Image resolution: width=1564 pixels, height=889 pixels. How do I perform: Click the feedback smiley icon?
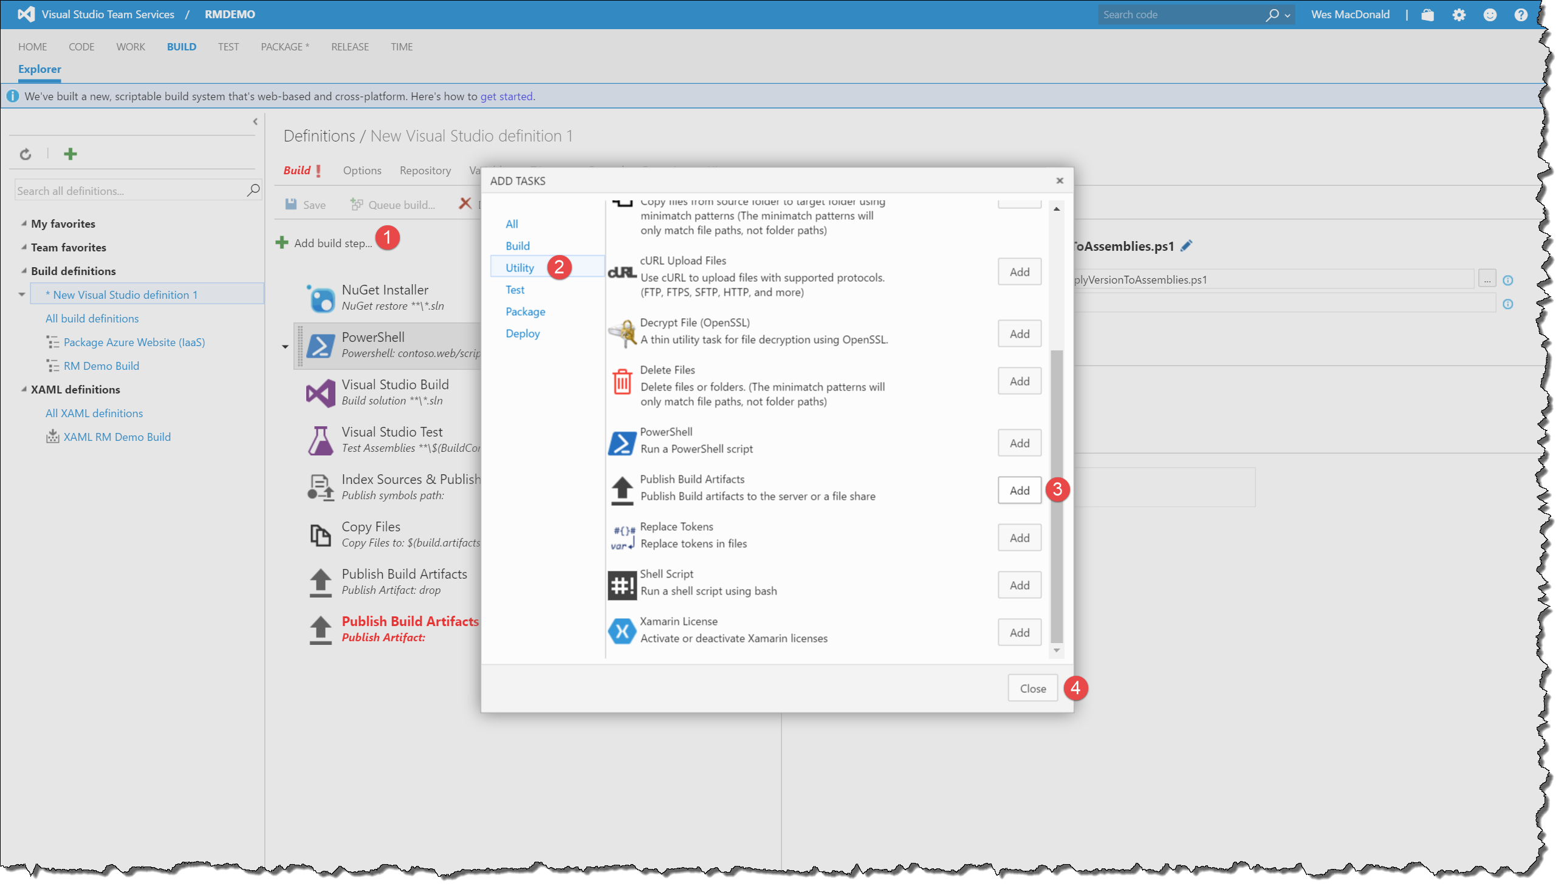pos(1489,15)
